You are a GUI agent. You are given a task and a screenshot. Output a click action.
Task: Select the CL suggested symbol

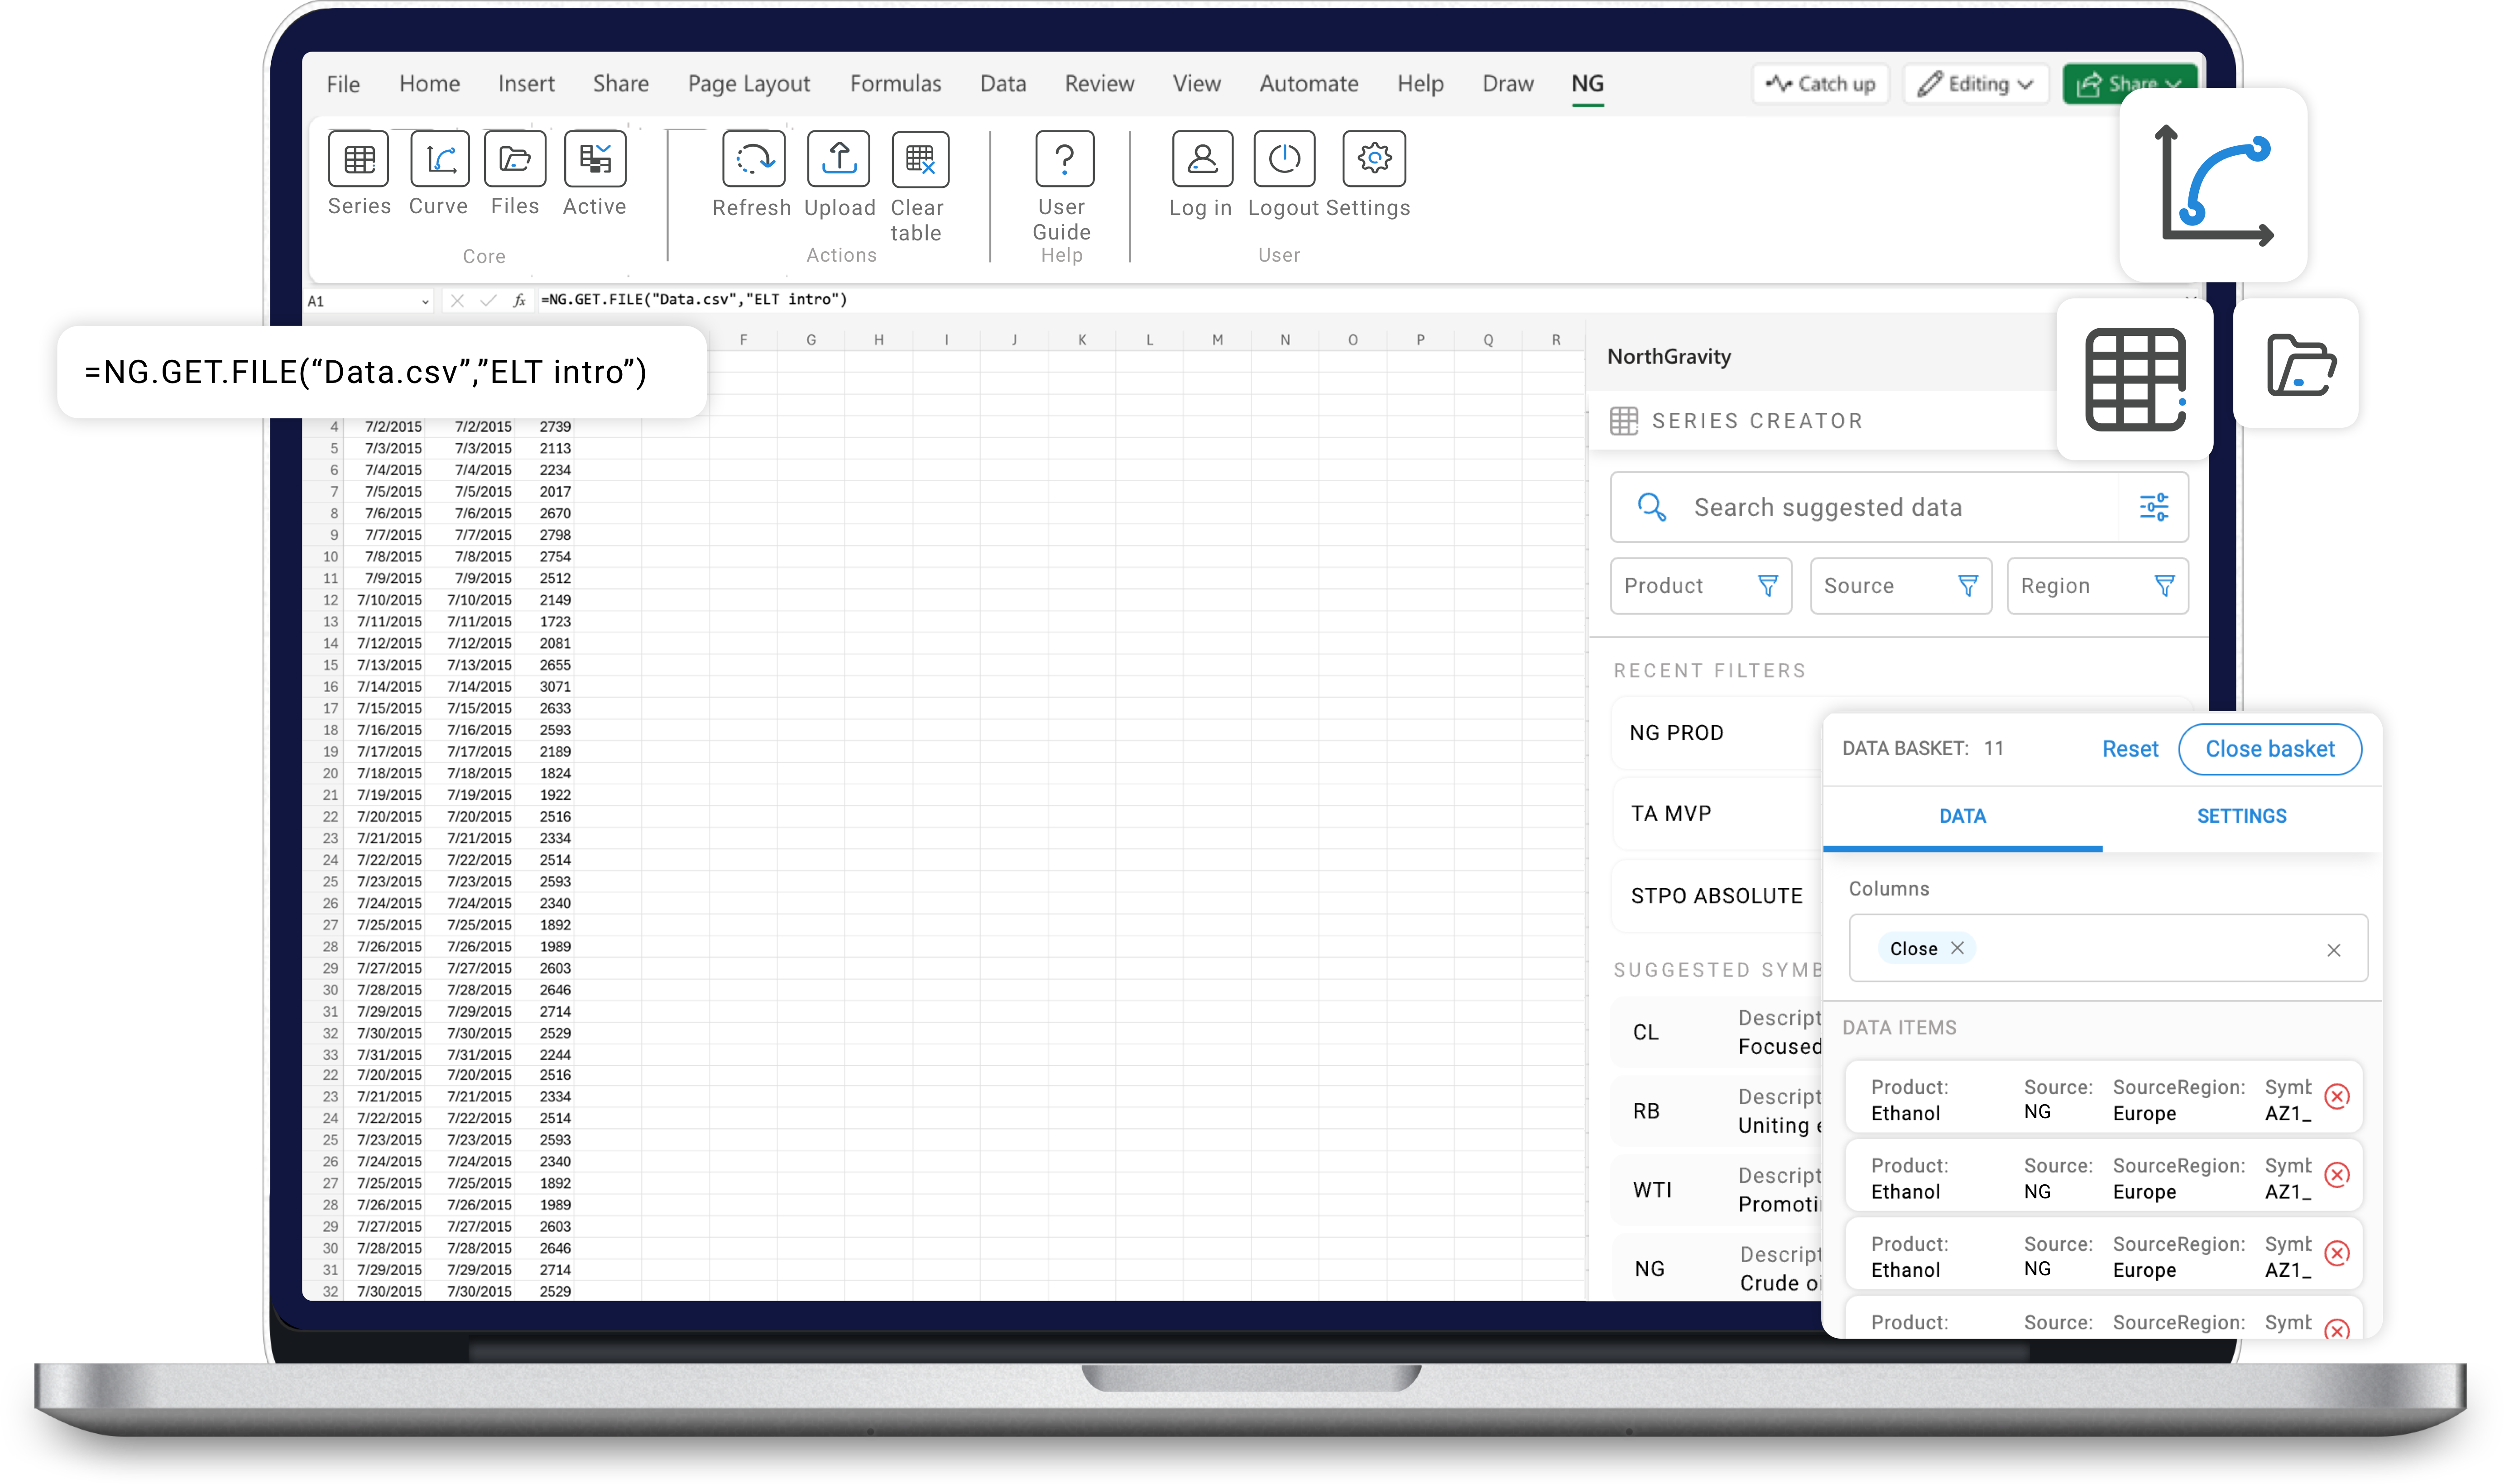click(1716, 1032)
